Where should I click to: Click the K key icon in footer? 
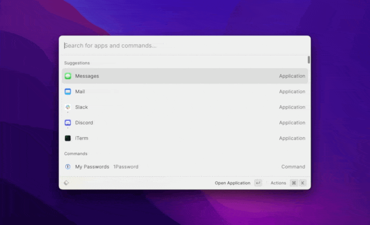coord(303,183)
